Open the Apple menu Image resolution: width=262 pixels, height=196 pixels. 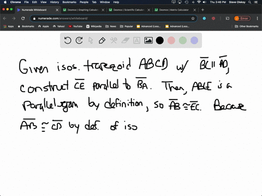(x=5, y=2)
